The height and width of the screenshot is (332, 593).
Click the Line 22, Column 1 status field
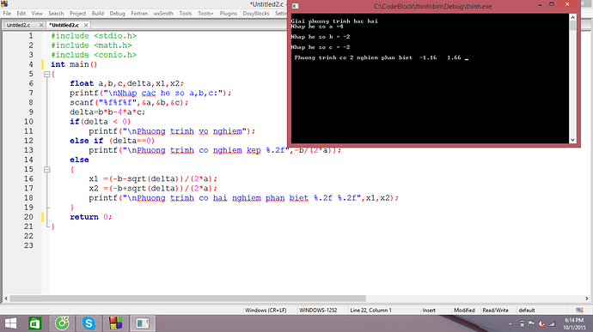pyautogui.click(x=370, y=310)
